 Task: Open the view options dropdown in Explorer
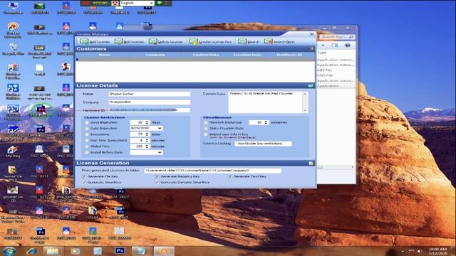(323, 46)
